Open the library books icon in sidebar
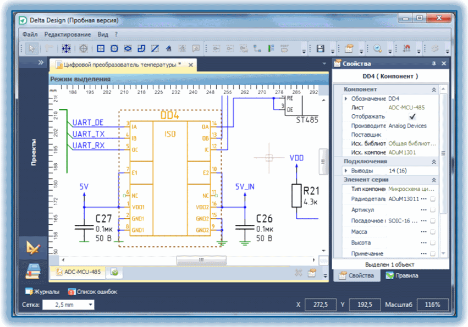Screen dimensions: 468x327 pos(33,271)
